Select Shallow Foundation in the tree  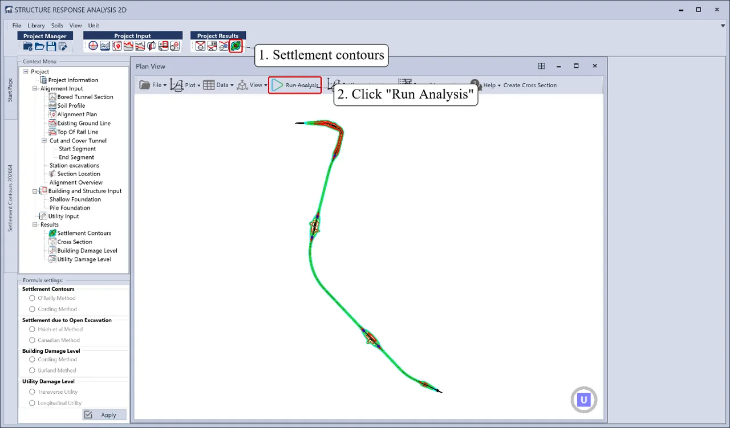75,199
